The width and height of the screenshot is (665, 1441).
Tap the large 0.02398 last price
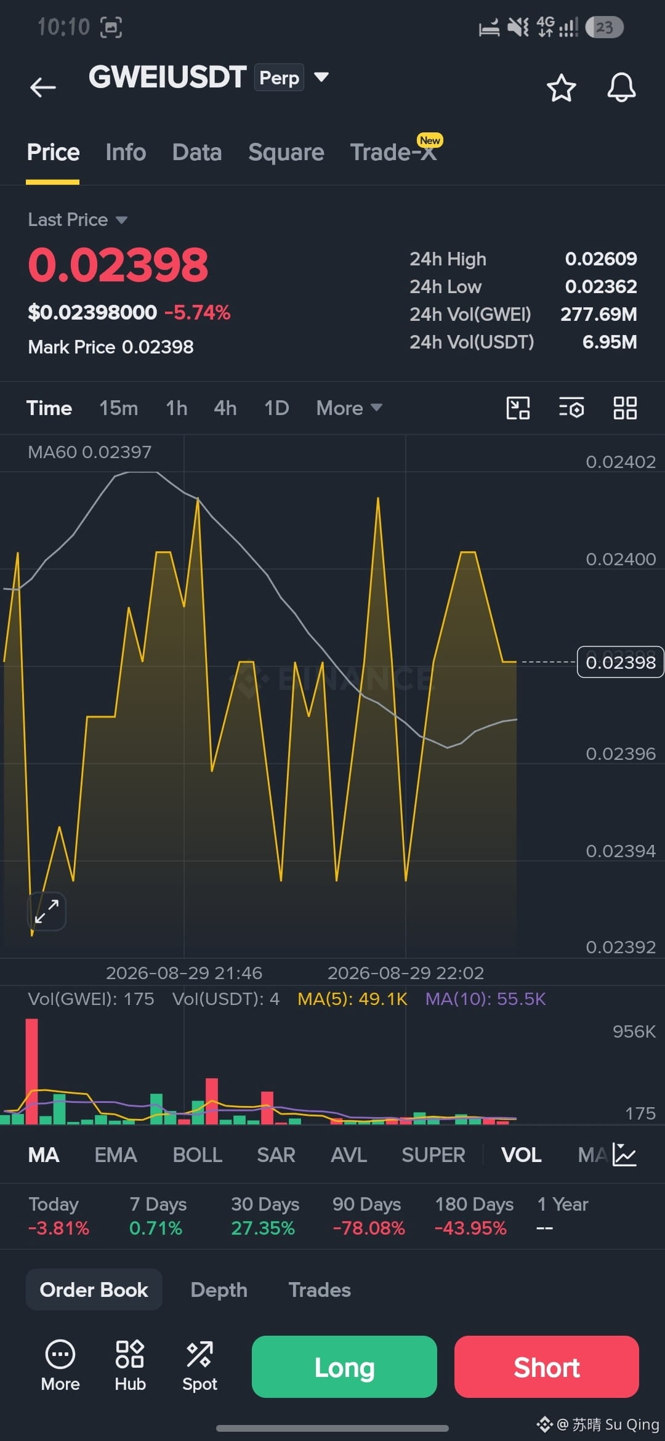tap(118, 265)
